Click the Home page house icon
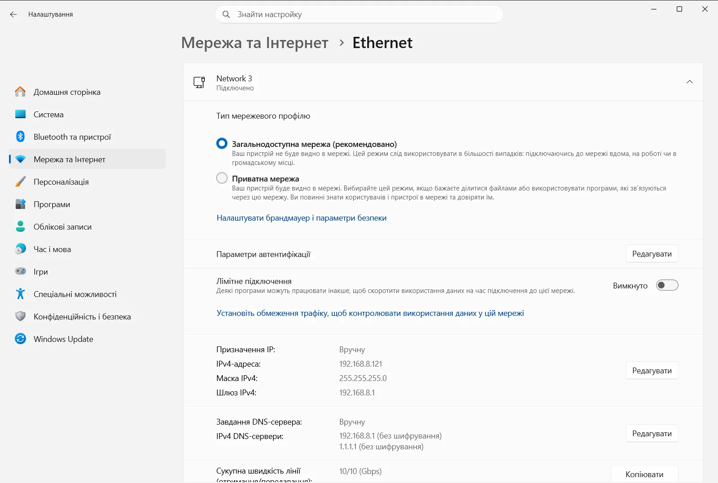Screen dimensions: 718x483 [20, 92]
